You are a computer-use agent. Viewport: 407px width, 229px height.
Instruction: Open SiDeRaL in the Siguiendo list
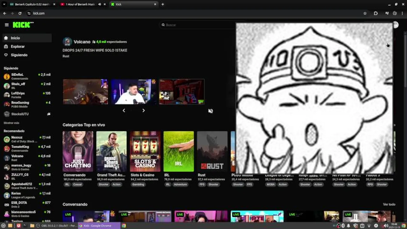pyautogui.click(x=27, y=76)
